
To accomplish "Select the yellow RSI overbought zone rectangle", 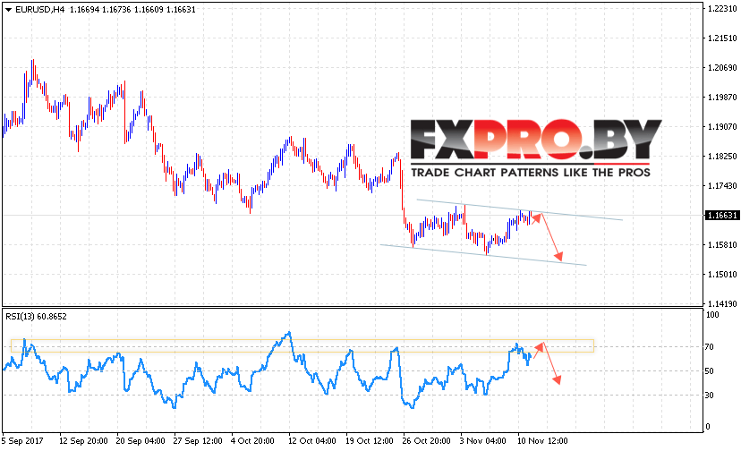I will [302, 345].
